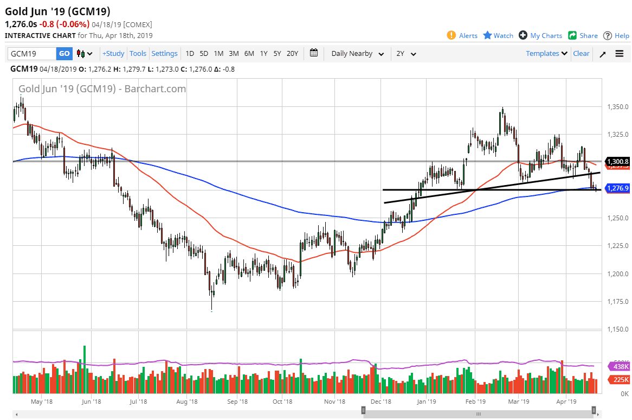Image resolution: width=632 pixels, height=420 pixels.
Task: Switch to the 1D timeframe
Action: 190,53
